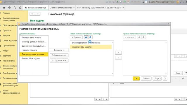Viewport: 187px width, 105px height.
Task: Jump to the last row under the left home list
Action: [107, 99]
